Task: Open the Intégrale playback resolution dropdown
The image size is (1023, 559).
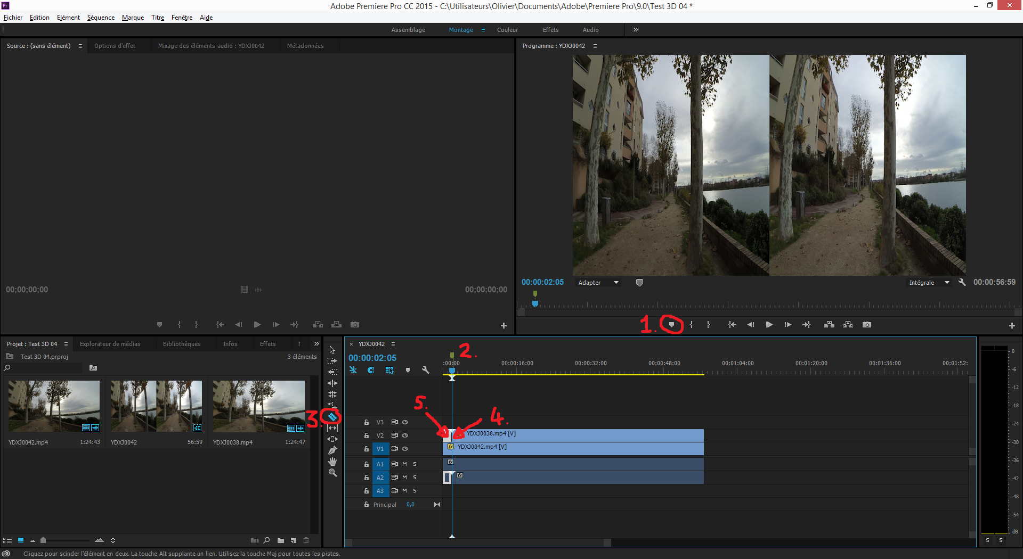Action: [929, 283]
